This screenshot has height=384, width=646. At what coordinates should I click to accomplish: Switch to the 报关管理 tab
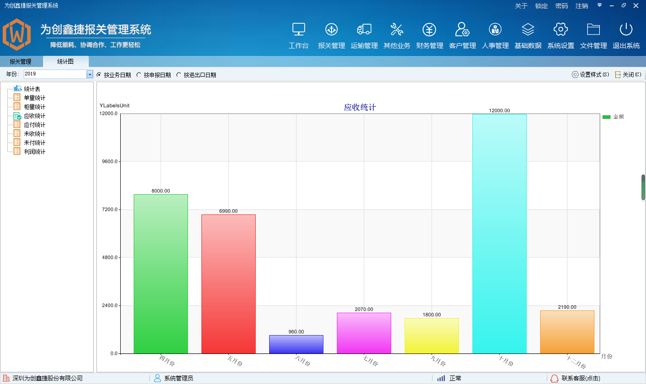click(x=20, y=61)
